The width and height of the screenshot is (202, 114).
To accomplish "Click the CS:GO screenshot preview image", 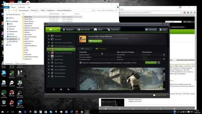I will click(x=120, y=79).
